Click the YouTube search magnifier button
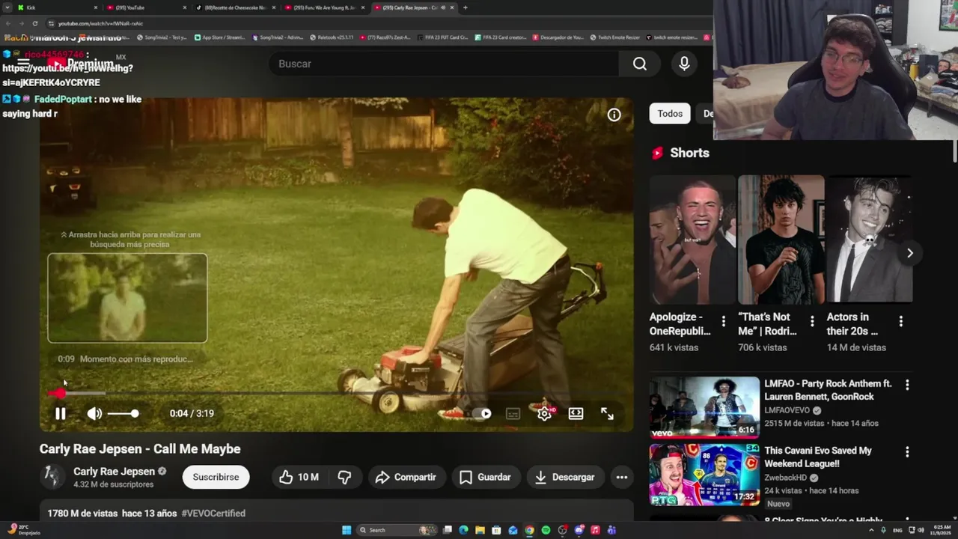The height and width of the screenshot is (539, 958). coord(640,64)
